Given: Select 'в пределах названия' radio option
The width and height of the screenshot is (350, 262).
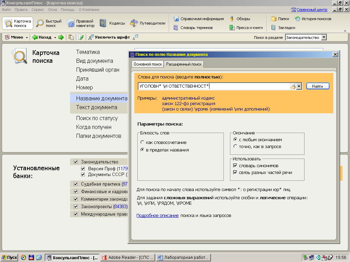Looking at the screenshot, I should point(143,150).
